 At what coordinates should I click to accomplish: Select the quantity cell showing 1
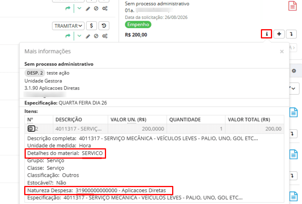pos(196,129)
